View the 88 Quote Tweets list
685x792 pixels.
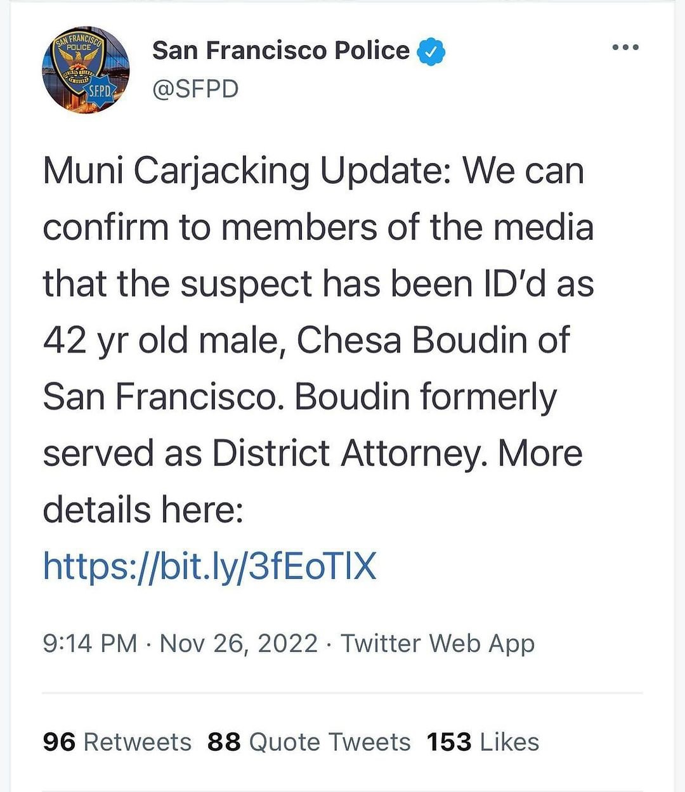point(309,742)
